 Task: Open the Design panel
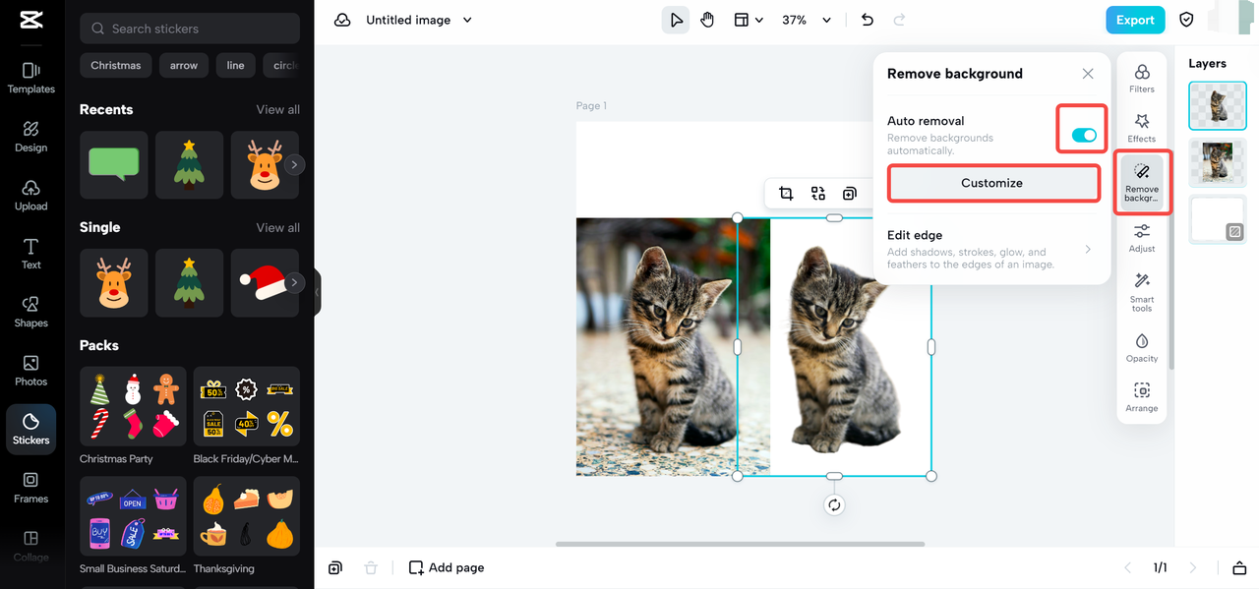pos(30,137)
